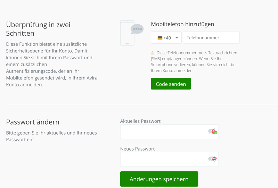Focus the Telefonnummer input field
The width and height of the screenshot is (278, 188).
click(x=211, y=38)
